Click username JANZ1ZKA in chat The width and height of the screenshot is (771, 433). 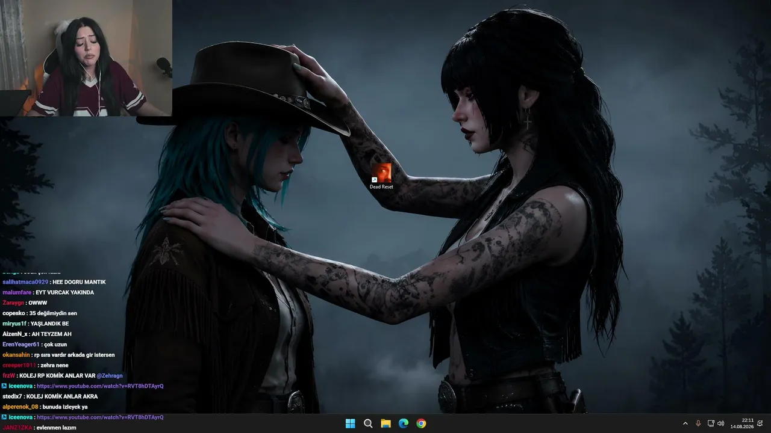coord(17,428)
